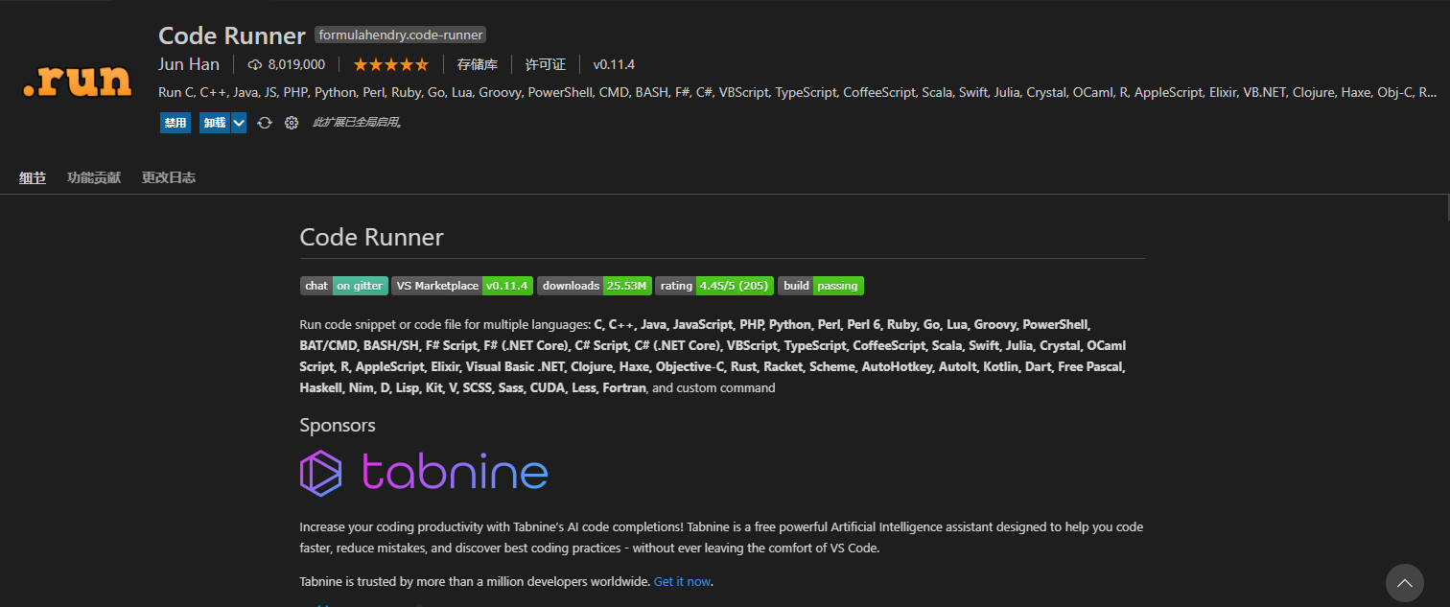Click the Code Runner title in header
Viewport: 1450px width, 607px height.
pyautogui.click(x=231, y=35)
